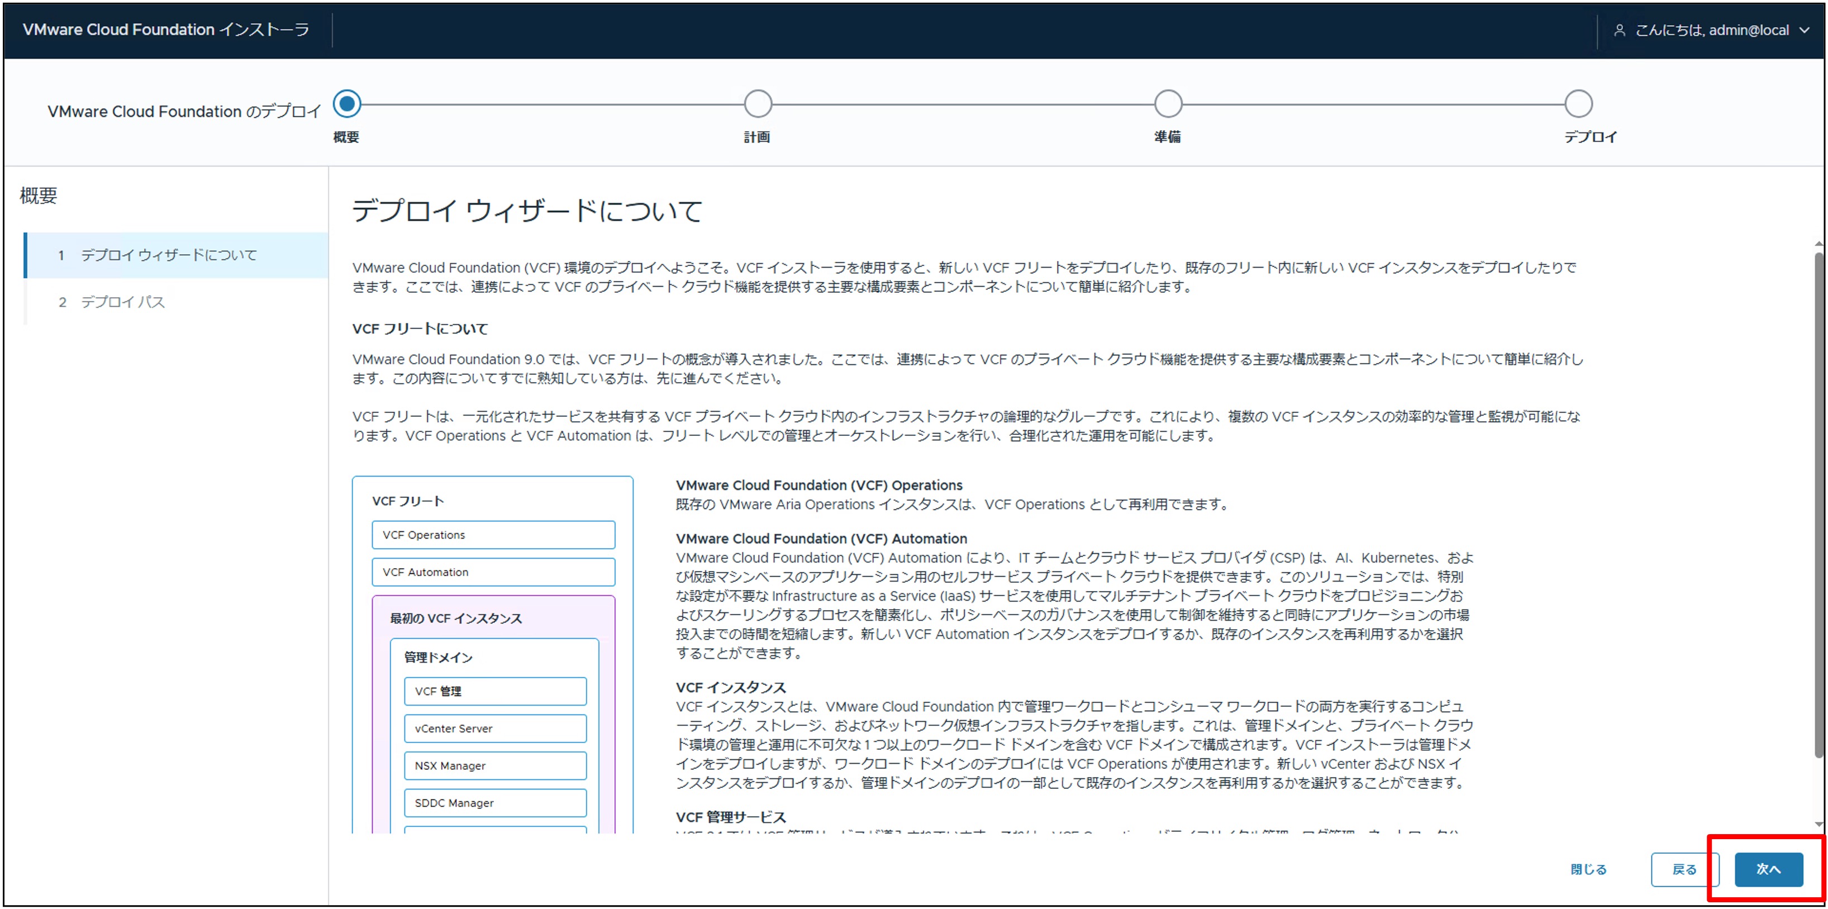Screen dimensions: 1828x909
Task: Click the VCF 管理 box in the diagram
Action: pos(496,691)
